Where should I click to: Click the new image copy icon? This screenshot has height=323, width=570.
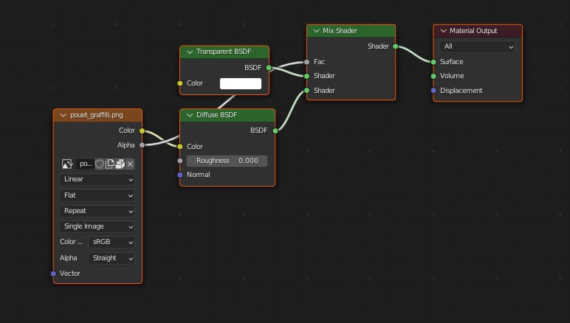tap(109, 164)
